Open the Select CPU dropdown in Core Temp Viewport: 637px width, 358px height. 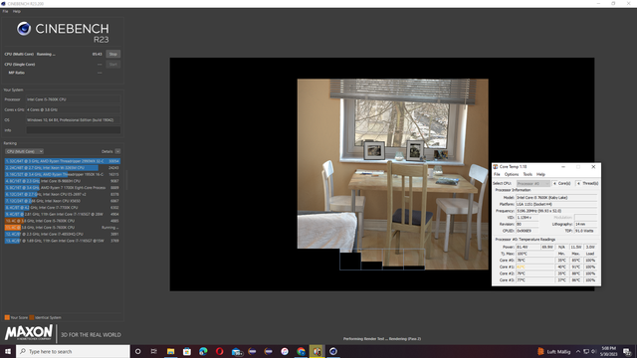(x=533, y=183)
